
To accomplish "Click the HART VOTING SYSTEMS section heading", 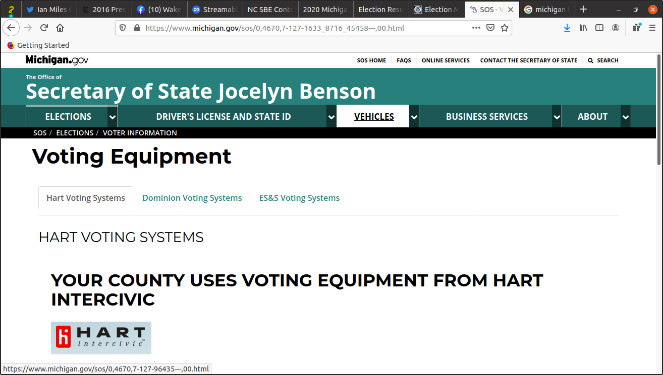I will click(x=121, y=237).
